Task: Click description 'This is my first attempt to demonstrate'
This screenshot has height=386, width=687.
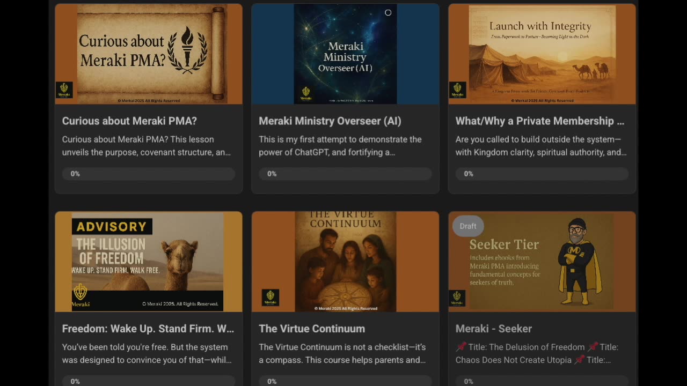Action: tap(340, 146)
